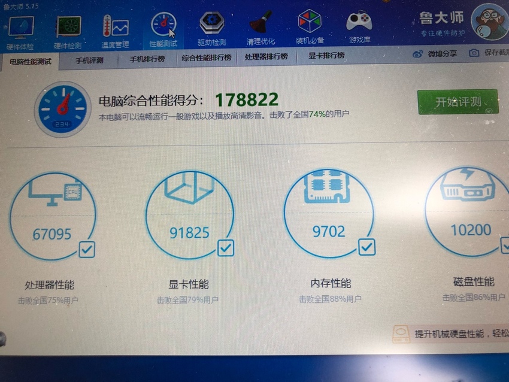The height and width of the screenshot is (382, 509).
Task: Toggle the 磁盘性能 checkbox
Action: coord(505,245)
